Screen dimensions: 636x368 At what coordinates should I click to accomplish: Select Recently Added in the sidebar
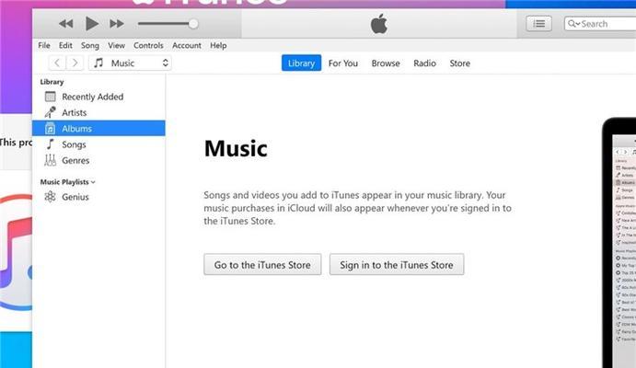coord(98,97)
